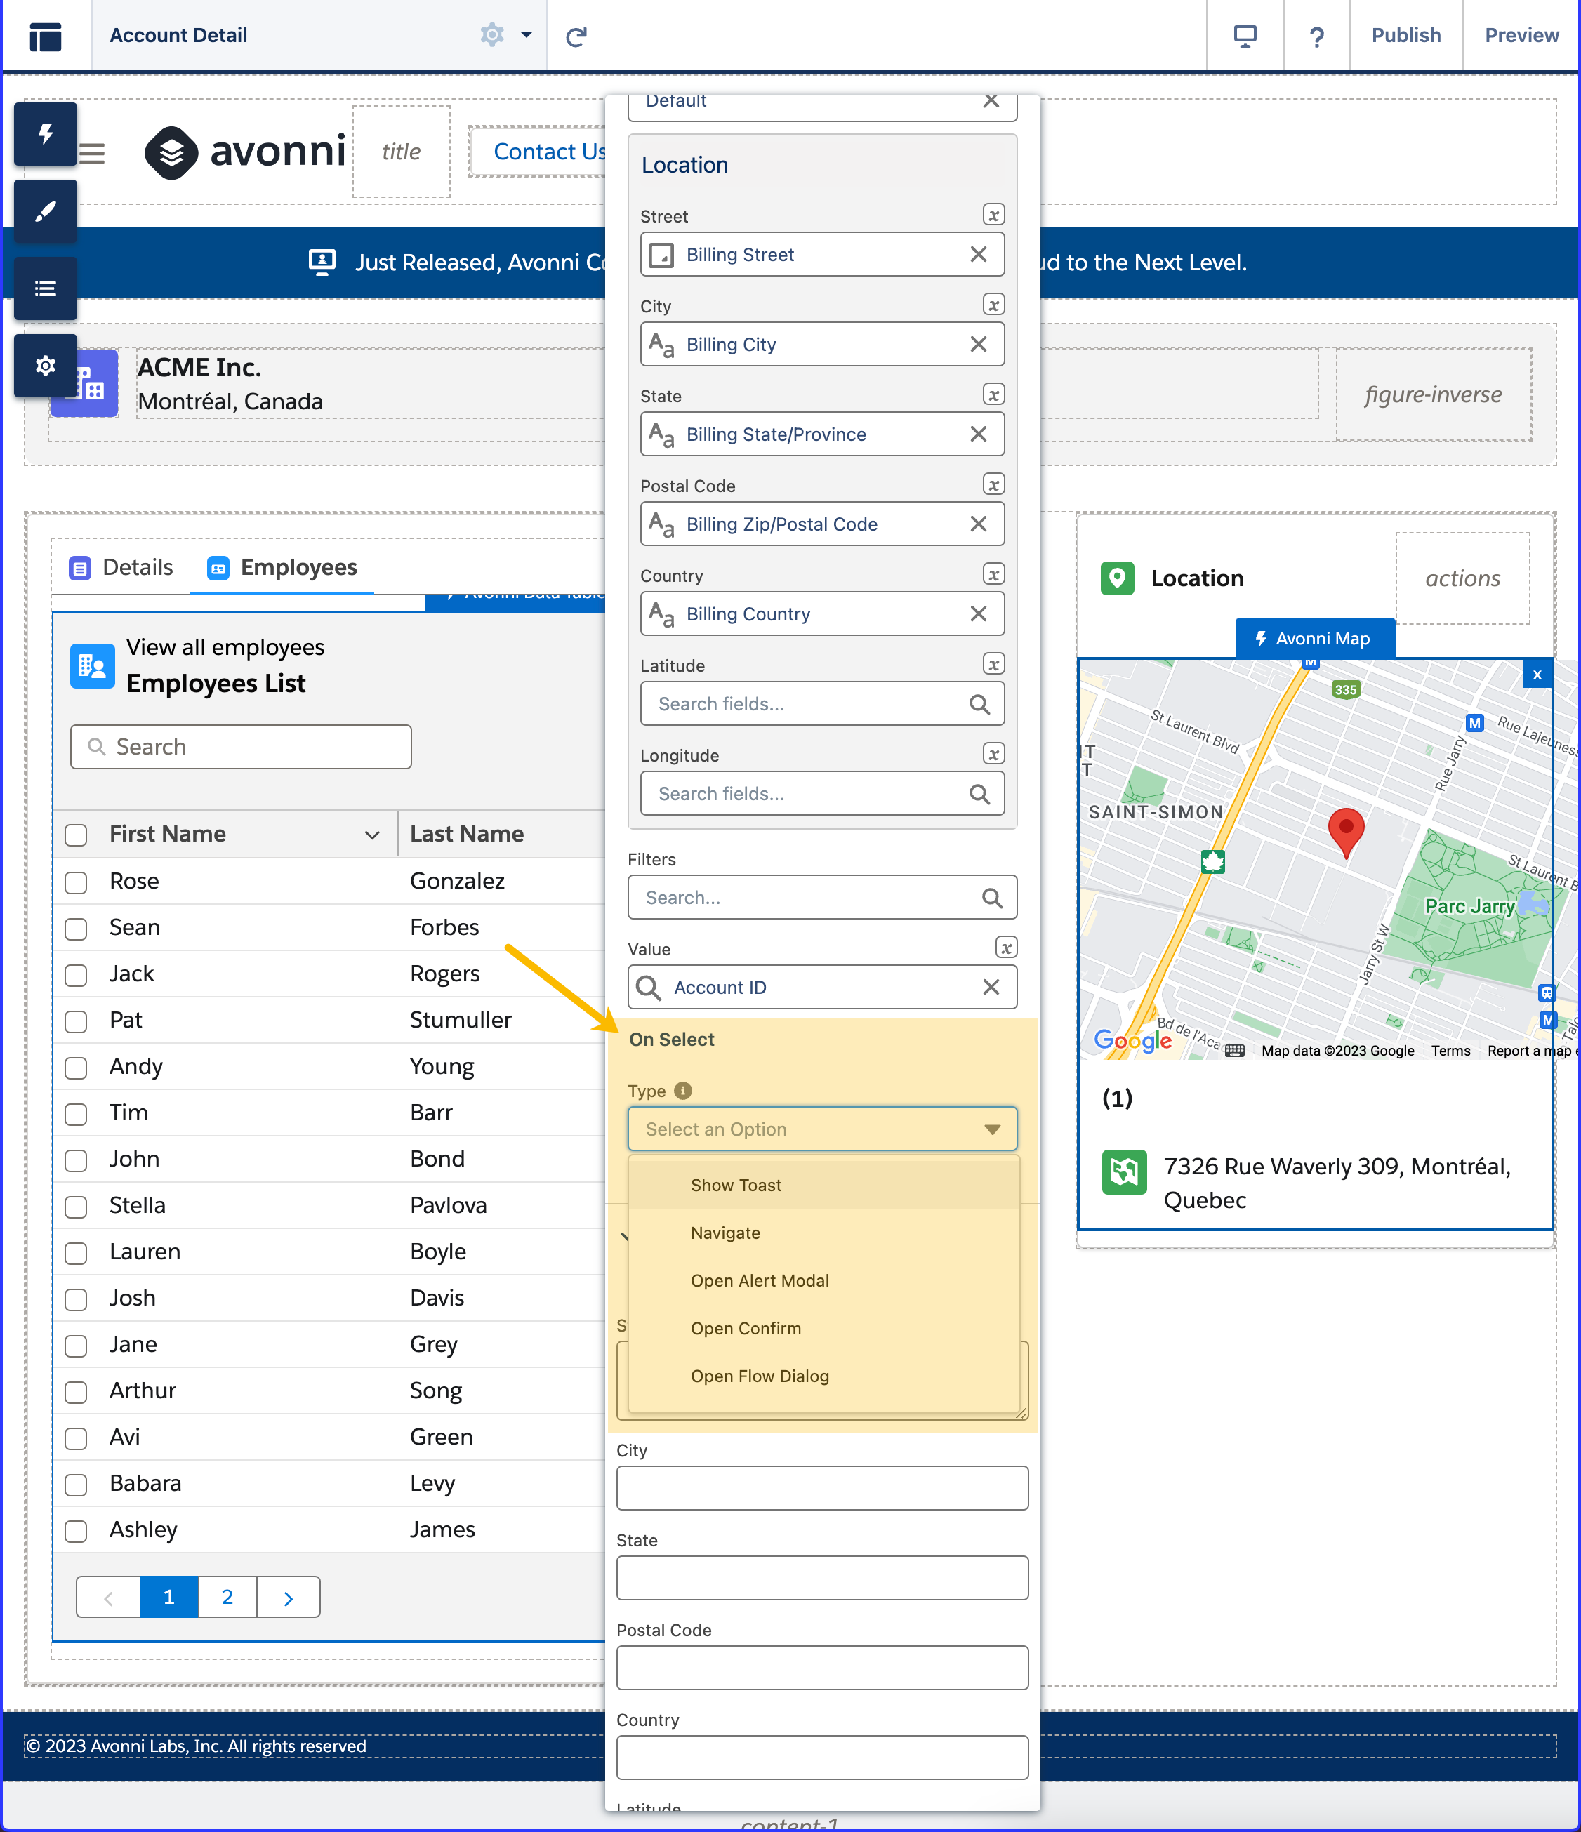Select the Jack Rogers row checkbox
This screenshot has width=1581, height=1832.
(x=76, y=974)
